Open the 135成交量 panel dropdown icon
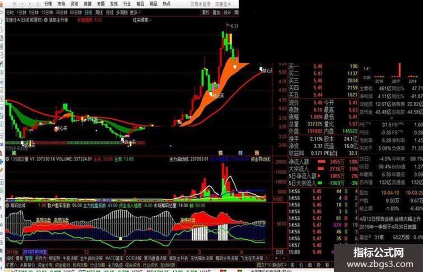423x272 pixels. tap(8, 159)
